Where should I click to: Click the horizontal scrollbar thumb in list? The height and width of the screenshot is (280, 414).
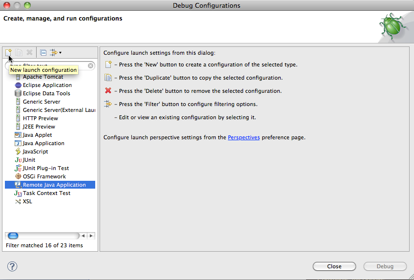pos(13,236)
